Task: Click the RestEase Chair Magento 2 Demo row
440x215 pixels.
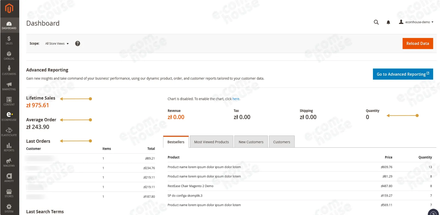Action: point(300,186)
